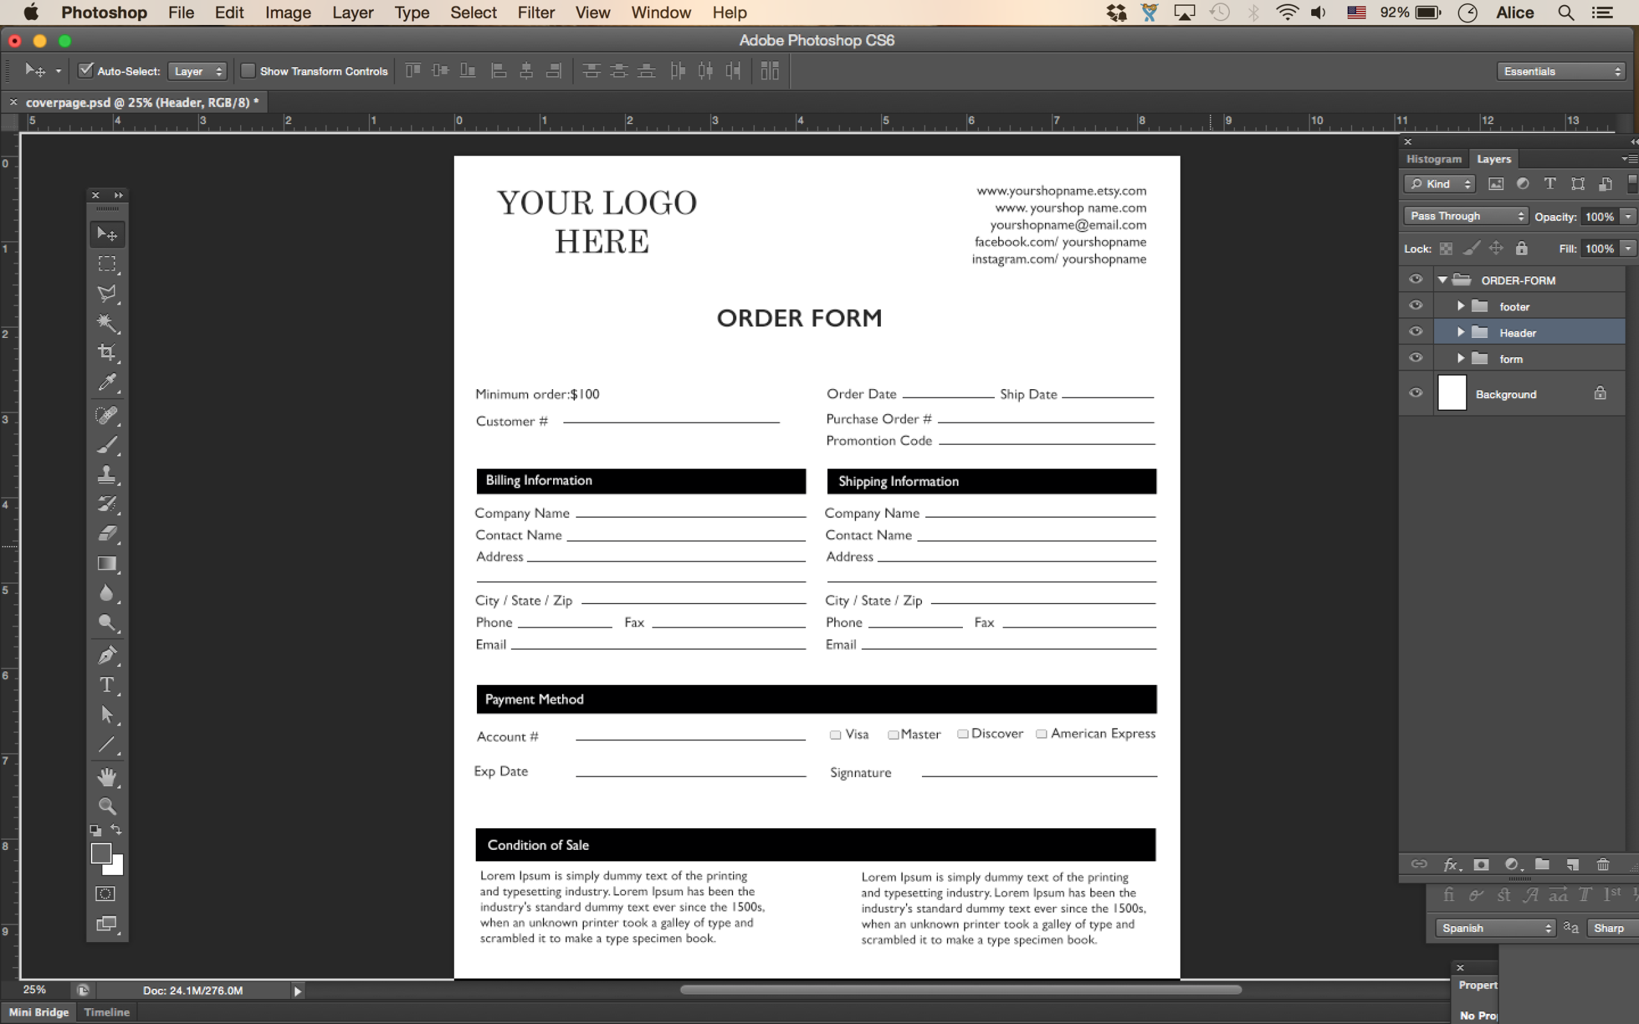
Task: Hide the footer layer group
Action: (x=1416, y=306)
